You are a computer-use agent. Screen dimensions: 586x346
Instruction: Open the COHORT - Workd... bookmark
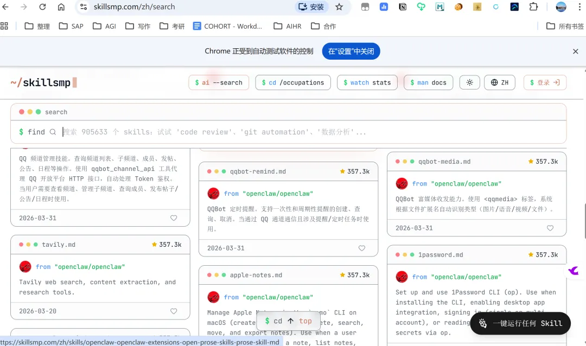point(227,26)
